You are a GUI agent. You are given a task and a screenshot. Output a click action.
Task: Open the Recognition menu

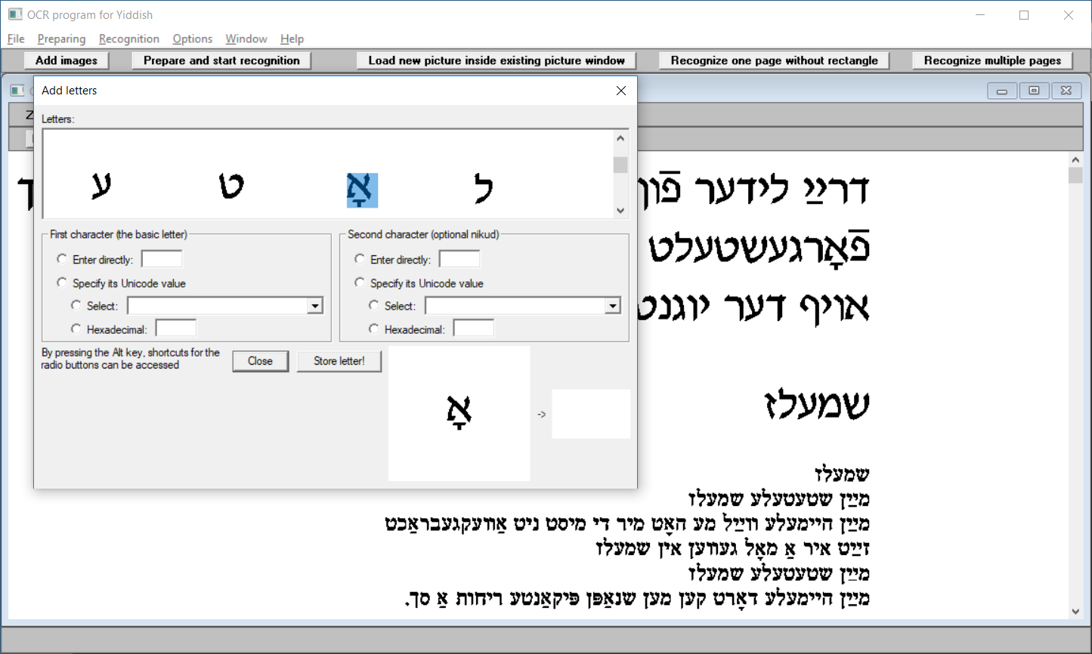coord(128,39)
